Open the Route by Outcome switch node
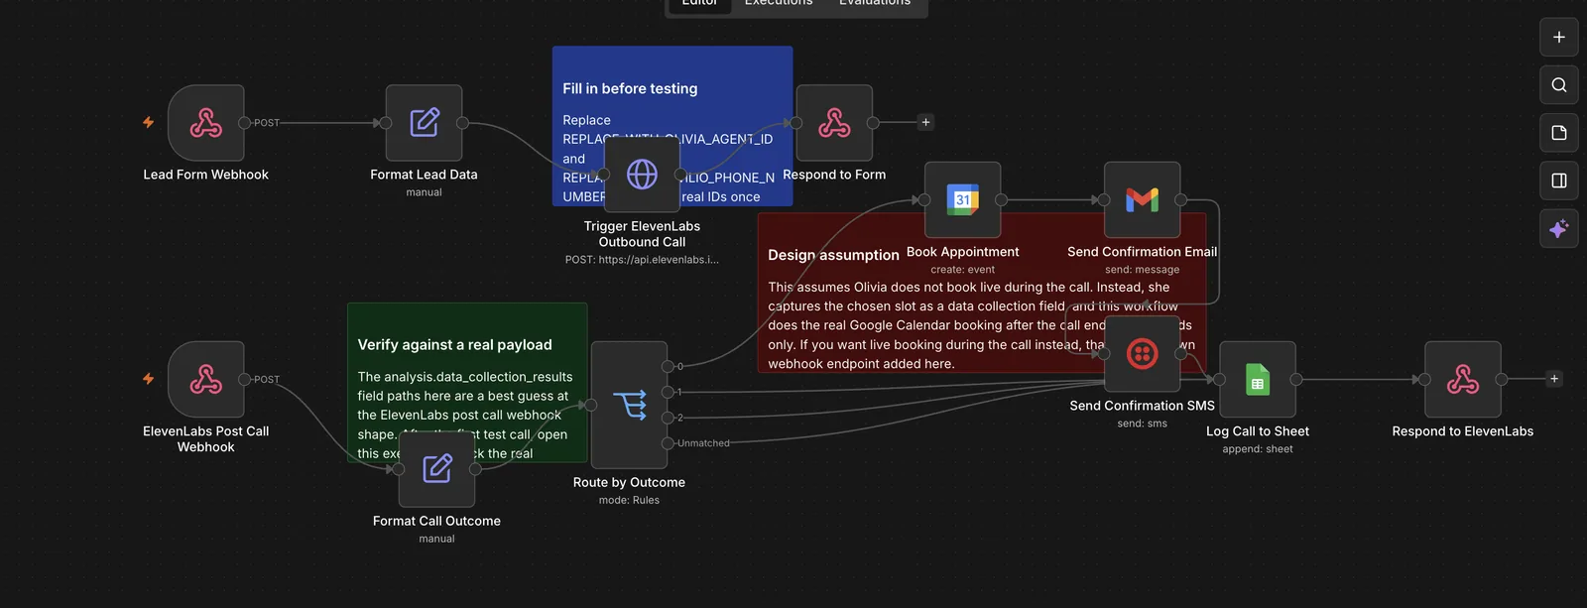 point(629,405)
